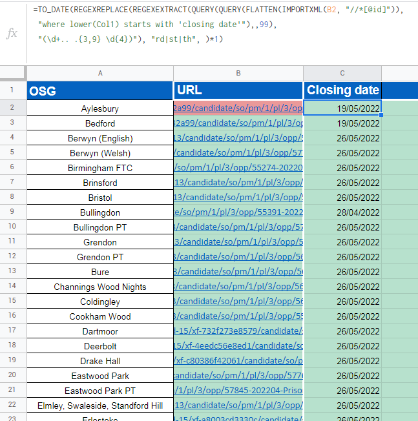Screen dimensions: 418x421
Task: Open the Eastwood Park PT URL link
Action: click(x=238, y=390)
